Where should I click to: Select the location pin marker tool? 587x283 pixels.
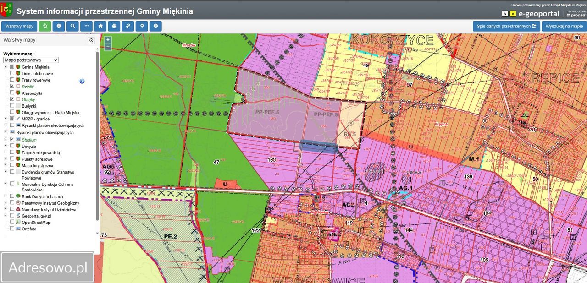coord(142,26)
